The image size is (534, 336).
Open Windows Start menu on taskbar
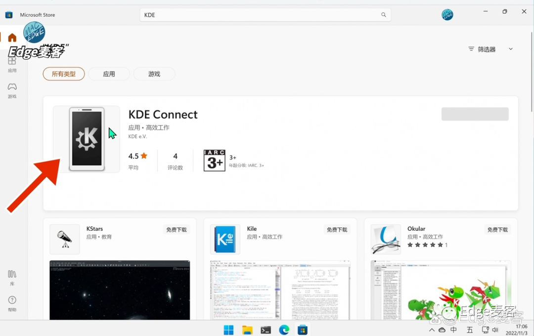228,330
